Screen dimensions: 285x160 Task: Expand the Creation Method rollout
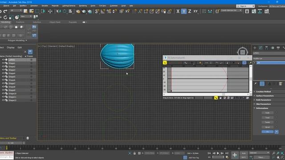(263, 92)
